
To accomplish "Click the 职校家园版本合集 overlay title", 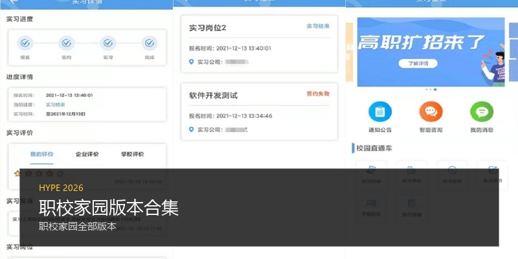I will [x=109, y=208].
